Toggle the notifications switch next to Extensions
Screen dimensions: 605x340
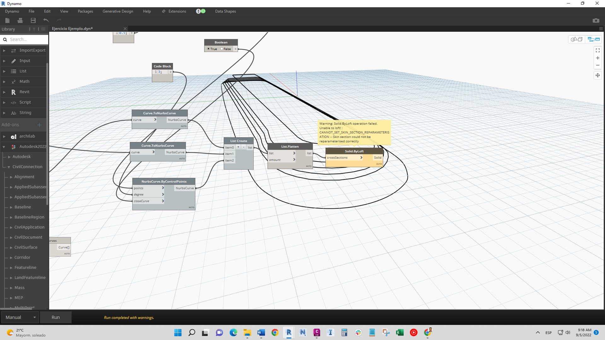pos(201,11)
